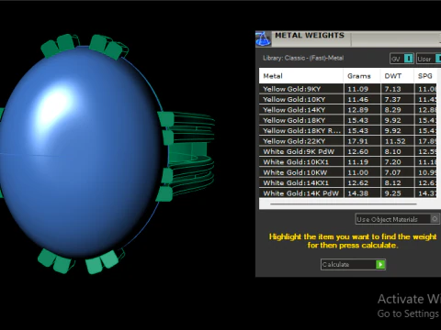441x330 pixels.
Task: Select the White Gold:10KW row
Action: 348,172
